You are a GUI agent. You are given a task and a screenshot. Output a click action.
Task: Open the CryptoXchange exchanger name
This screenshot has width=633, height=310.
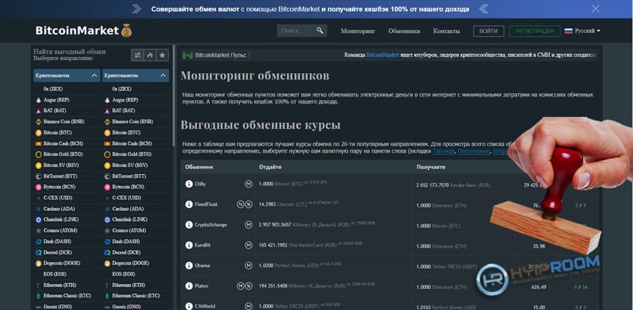[x=211, y=225]
